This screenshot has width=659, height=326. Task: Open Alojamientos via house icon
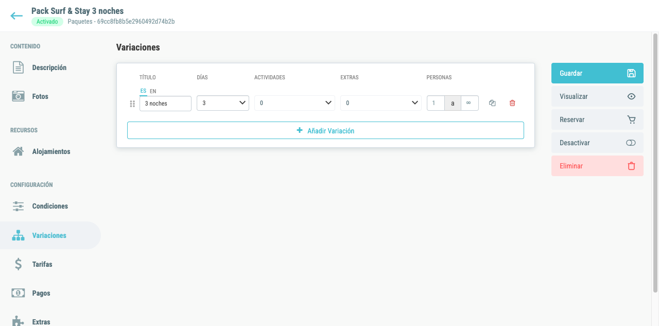pyautogui.click(x=18, y=151)
